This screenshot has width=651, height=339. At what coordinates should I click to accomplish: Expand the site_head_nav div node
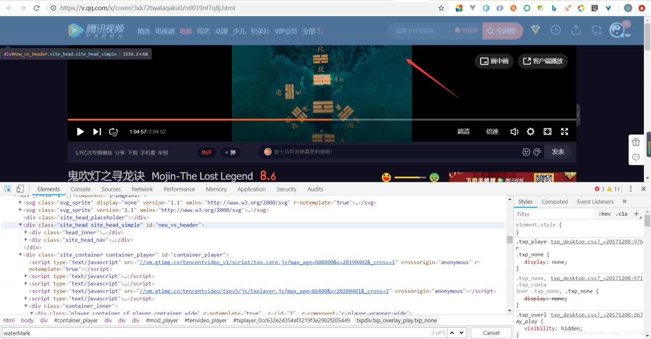pyautogui.click(x=26, y=240)
